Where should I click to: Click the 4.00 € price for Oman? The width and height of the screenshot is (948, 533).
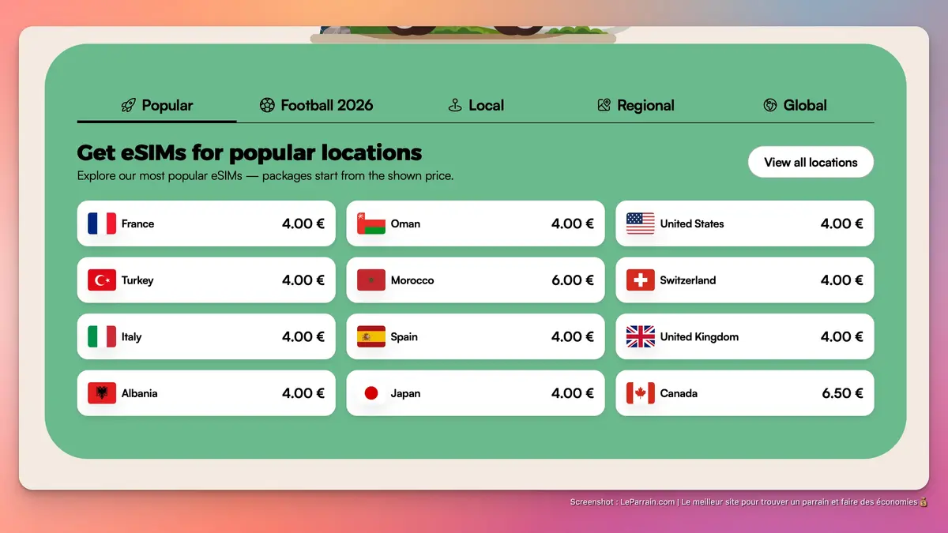pyautogui.click(x=573, y=223)
